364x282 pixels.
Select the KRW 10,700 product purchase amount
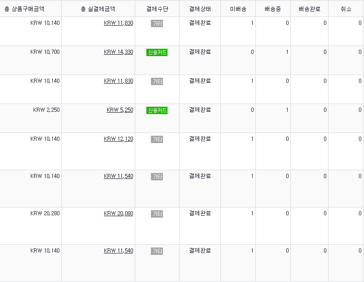pyautogui.click(x=45, y=52)
